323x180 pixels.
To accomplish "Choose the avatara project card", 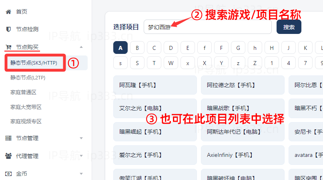I will tap(306, 155).
